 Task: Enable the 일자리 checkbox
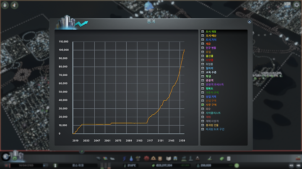pyautogui.click(x=203, y=68)
